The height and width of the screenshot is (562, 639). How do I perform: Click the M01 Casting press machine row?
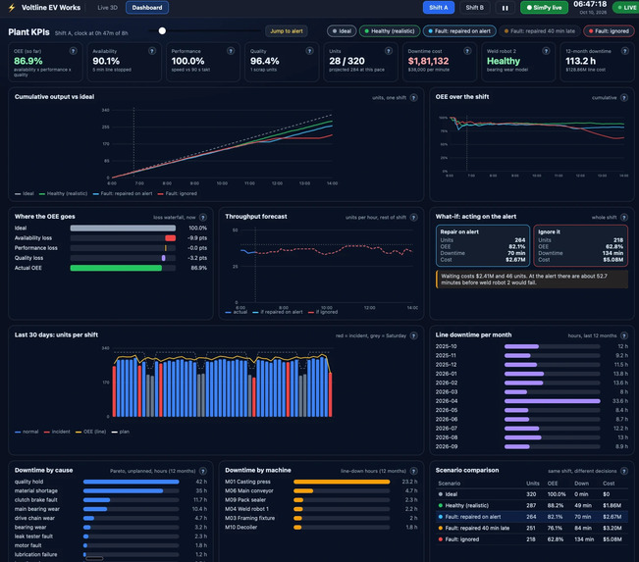point(321,482)
